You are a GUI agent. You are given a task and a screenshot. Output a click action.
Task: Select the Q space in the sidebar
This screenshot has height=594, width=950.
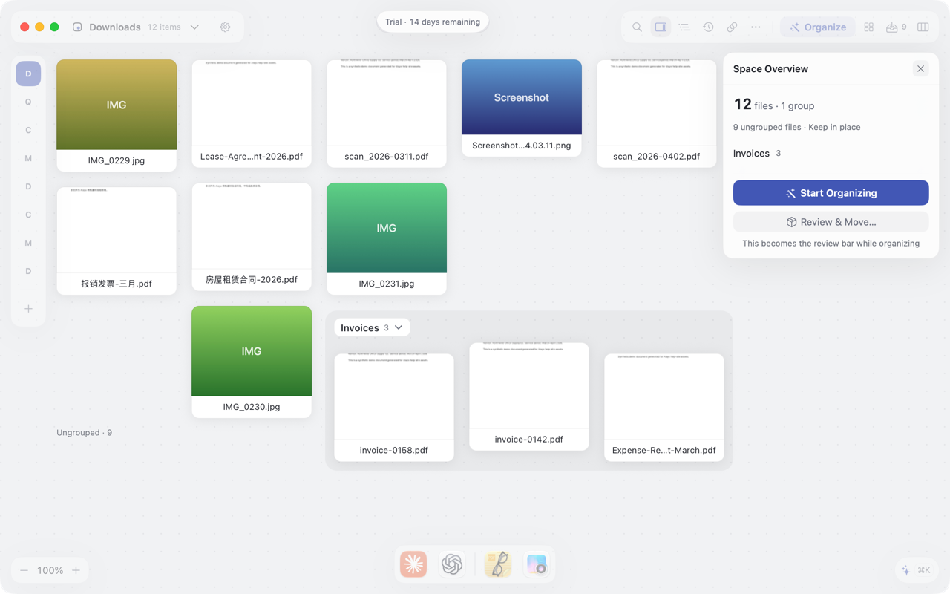point(28,102)
